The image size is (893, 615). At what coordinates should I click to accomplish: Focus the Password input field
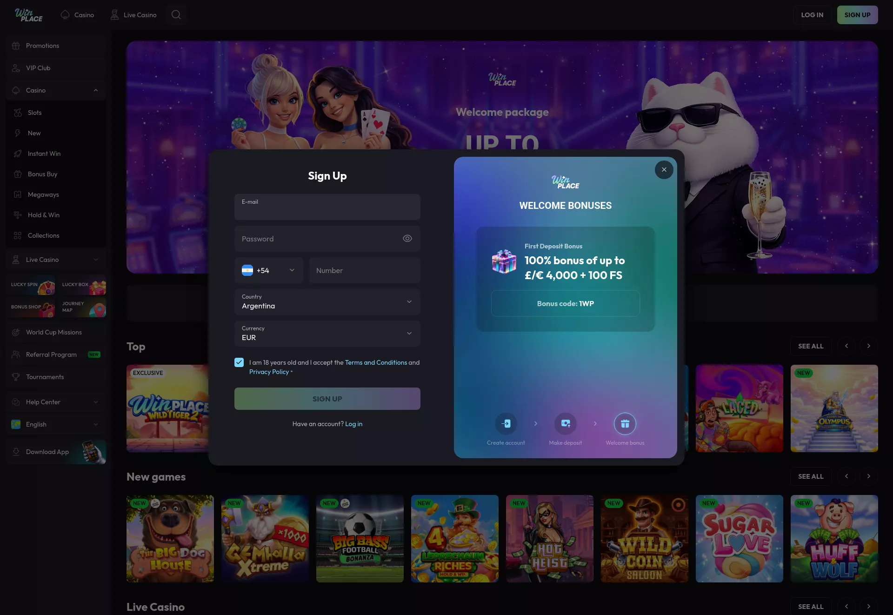327,239
